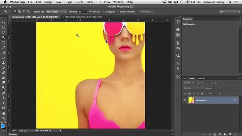Open the Character panel icon
The image size is (242, 136).
pyautogui.click(x=178, y=63)
